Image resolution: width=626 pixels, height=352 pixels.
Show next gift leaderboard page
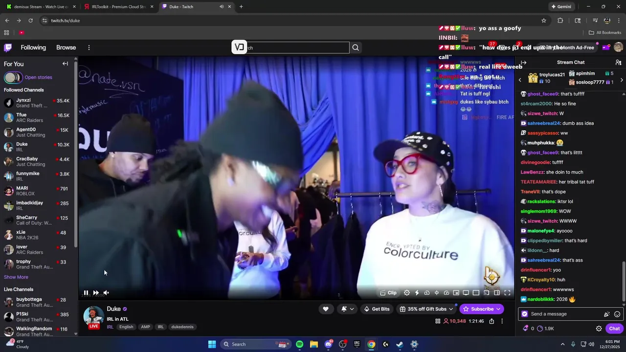(622, 80)
